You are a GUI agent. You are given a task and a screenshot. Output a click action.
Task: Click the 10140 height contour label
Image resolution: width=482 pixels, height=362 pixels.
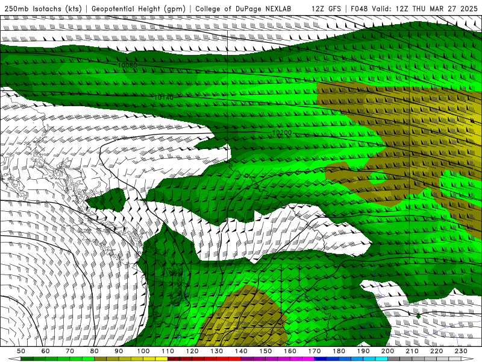click(163, 97)
